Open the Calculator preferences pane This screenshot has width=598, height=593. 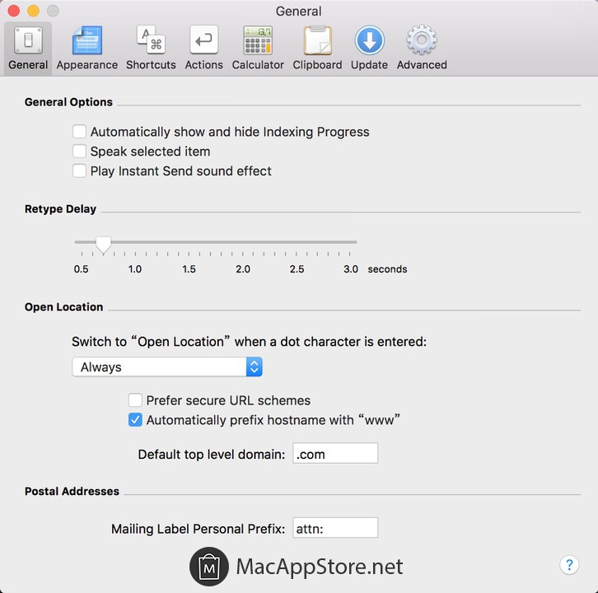coord(258,48)
